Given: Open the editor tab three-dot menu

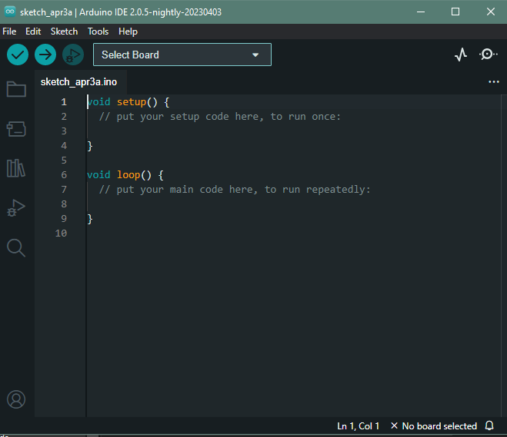Looking at the screenshot, I should 494,82.
